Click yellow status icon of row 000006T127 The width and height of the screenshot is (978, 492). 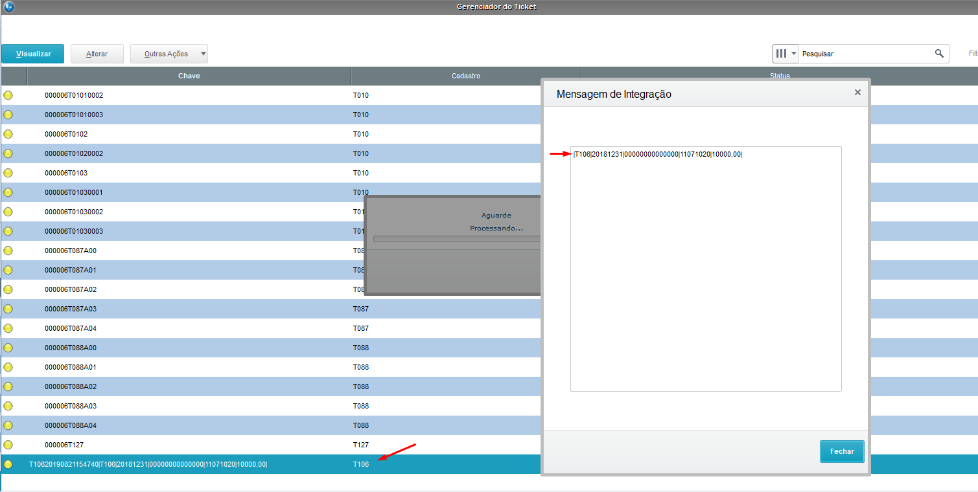[x=8, y=445]
